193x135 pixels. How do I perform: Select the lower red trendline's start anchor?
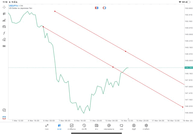click(x=43, y=27)
